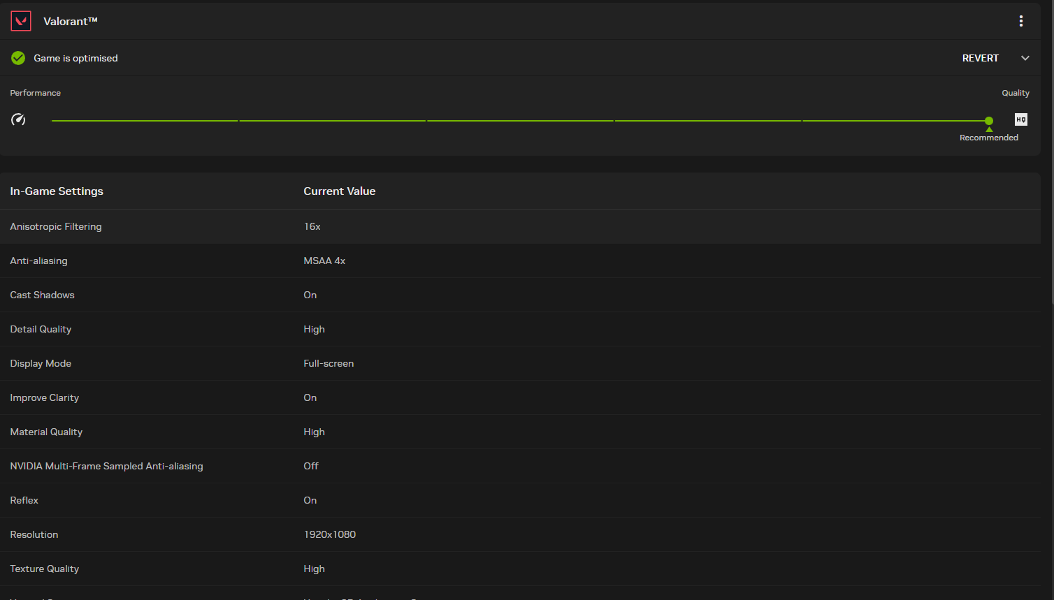
Task: Click the 16x value
Action: 312,226
